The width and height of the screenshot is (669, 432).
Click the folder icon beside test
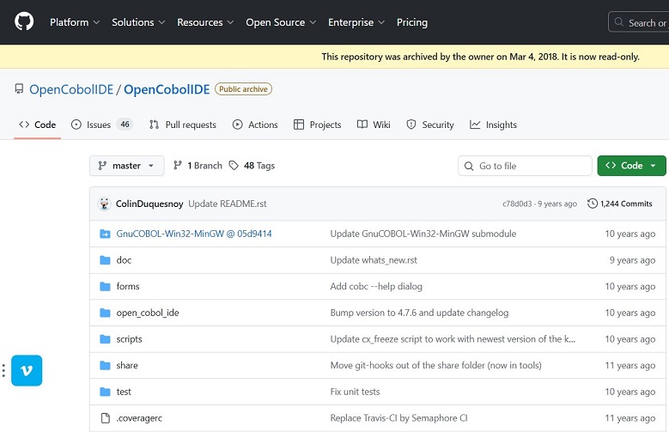pos(105,392)
